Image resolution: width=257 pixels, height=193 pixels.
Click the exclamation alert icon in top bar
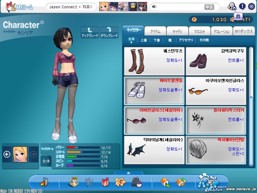242,6
